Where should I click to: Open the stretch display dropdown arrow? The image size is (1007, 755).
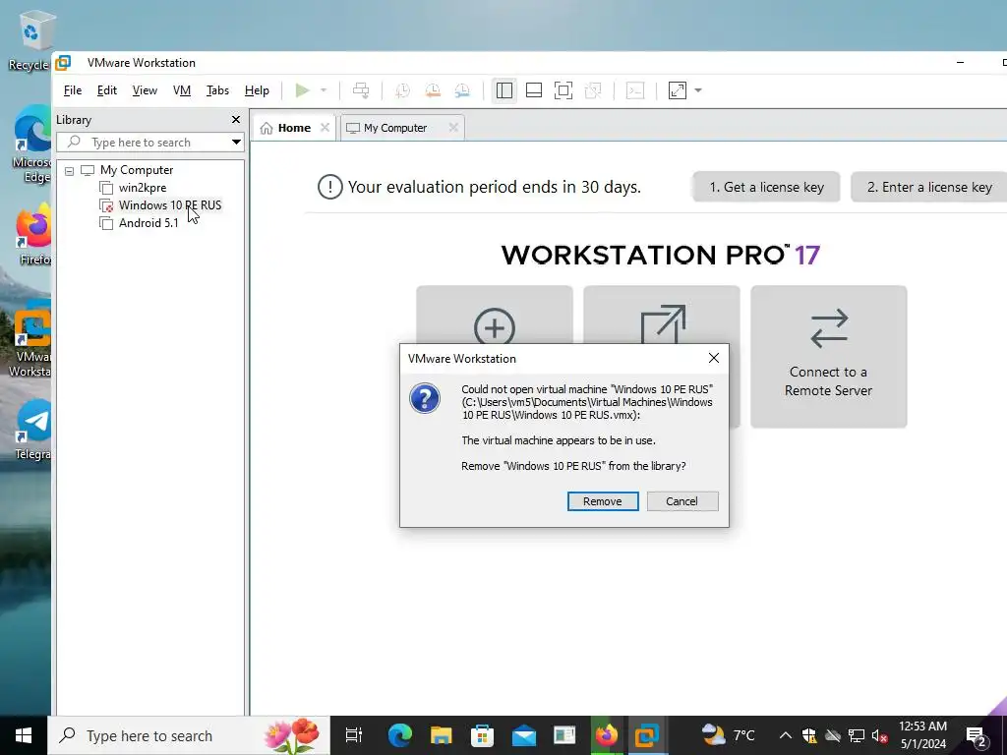pyautogui.click(x=698, y=90)
